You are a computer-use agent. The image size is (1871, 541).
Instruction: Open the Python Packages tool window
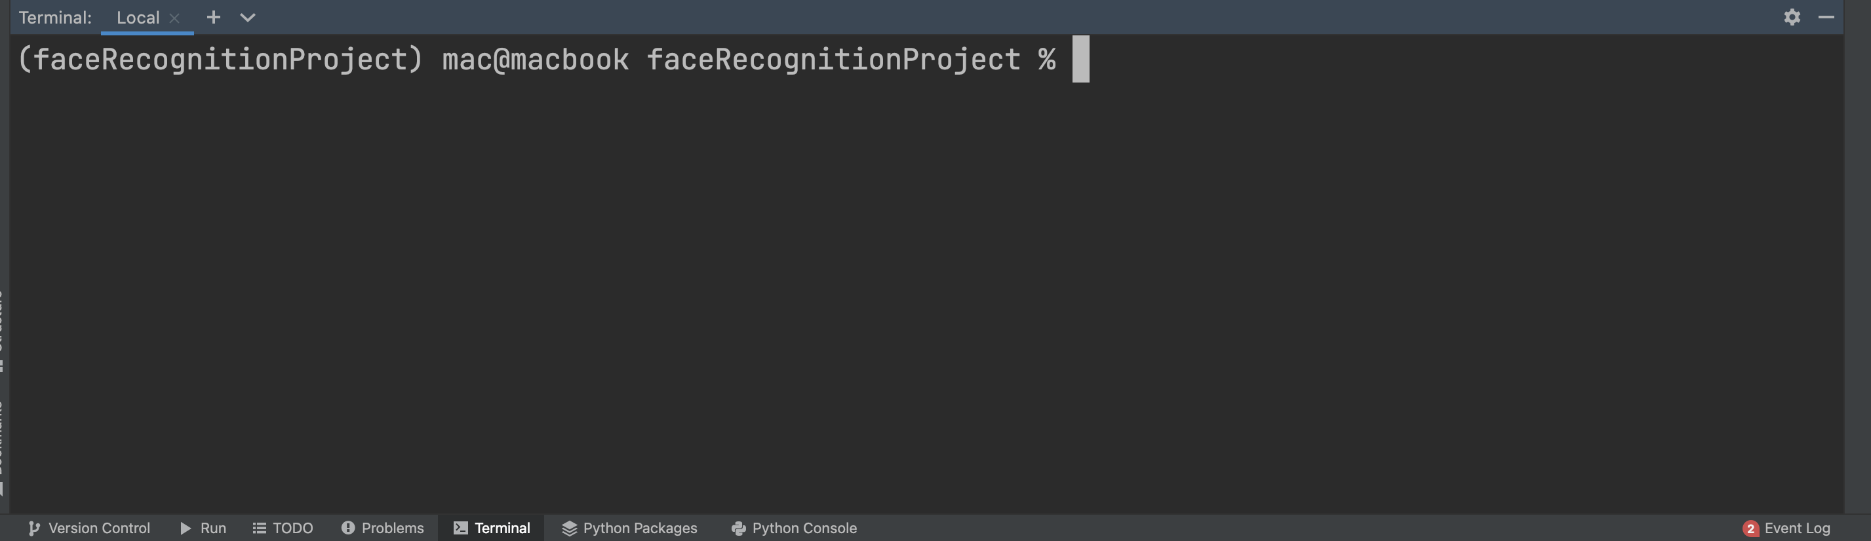coord(629,528)
